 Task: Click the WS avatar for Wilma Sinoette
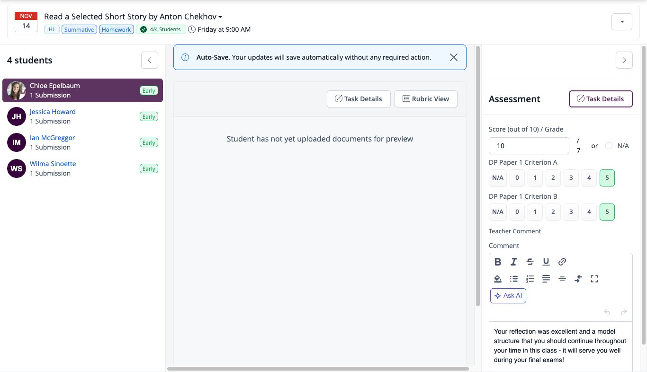17,168
